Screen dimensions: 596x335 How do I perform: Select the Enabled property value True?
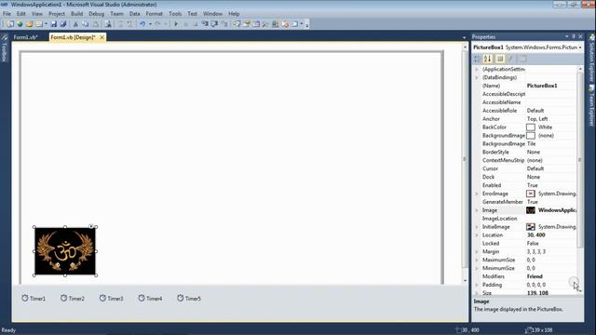pyautogui.click(x=532, y=185)
